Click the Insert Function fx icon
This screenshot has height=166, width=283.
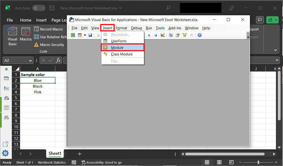click(58, 60)
